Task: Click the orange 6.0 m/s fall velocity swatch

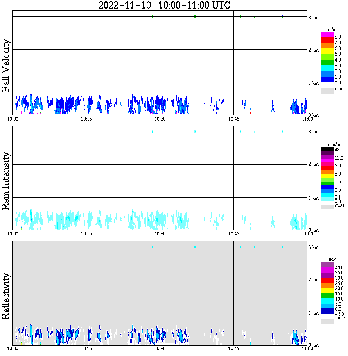Action: click(x=327, y=46)
